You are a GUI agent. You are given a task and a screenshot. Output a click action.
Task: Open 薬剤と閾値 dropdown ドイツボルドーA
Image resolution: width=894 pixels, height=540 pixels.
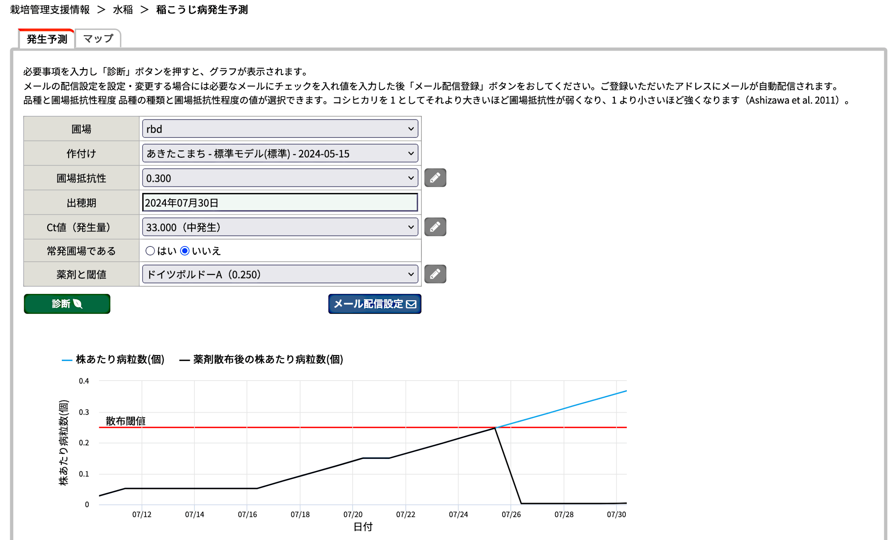tap(280, 274)
